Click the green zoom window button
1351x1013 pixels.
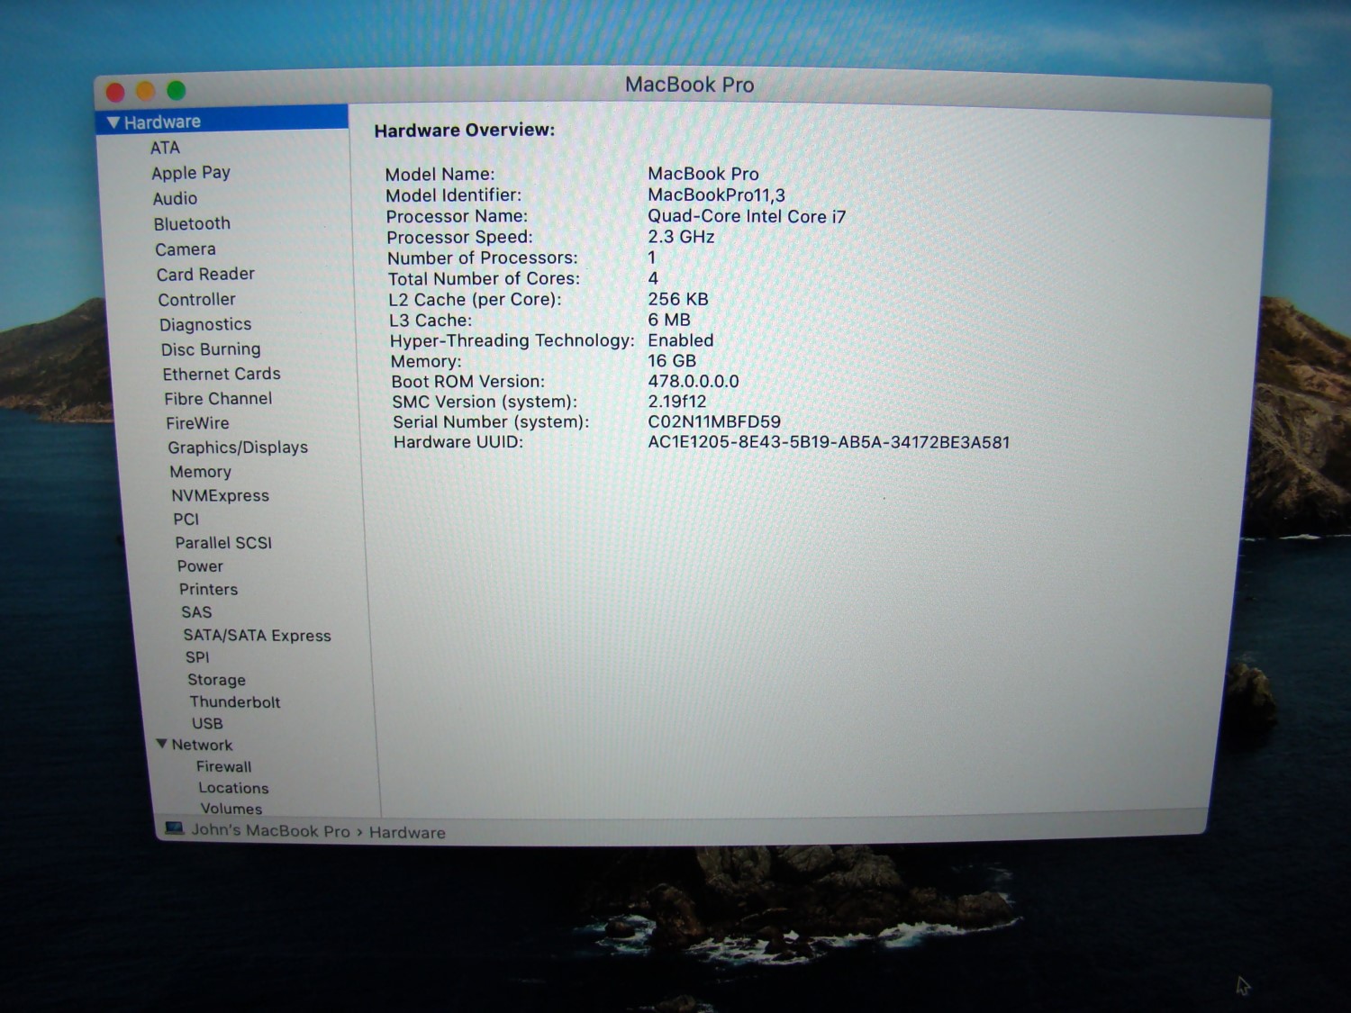[x=177, y=90]
